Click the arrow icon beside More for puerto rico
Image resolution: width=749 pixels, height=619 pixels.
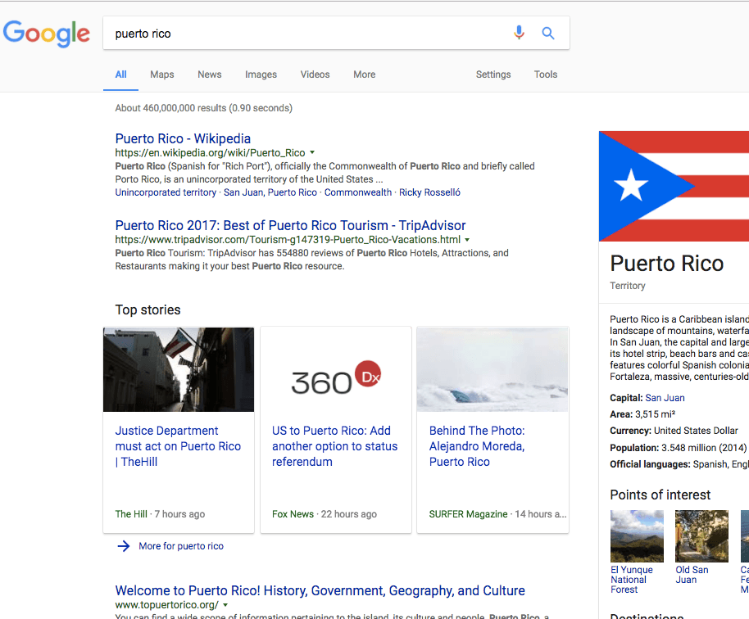(x=123, y=546)
